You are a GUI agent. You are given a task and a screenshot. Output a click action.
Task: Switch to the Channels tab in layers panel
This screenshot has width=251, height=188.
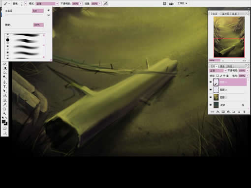coord(222,66)
